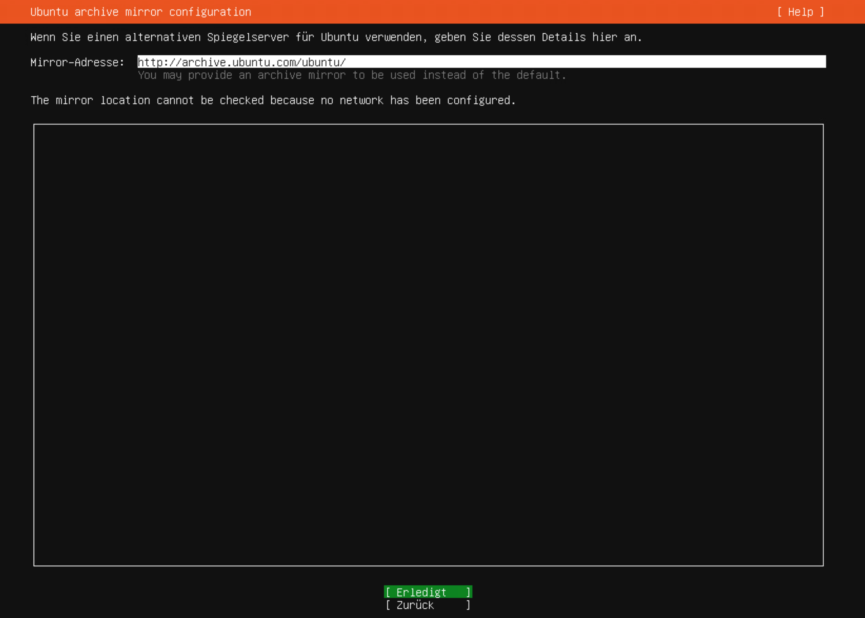
Task: Click the closing bracket of Zurück
Action: point(468,605)
